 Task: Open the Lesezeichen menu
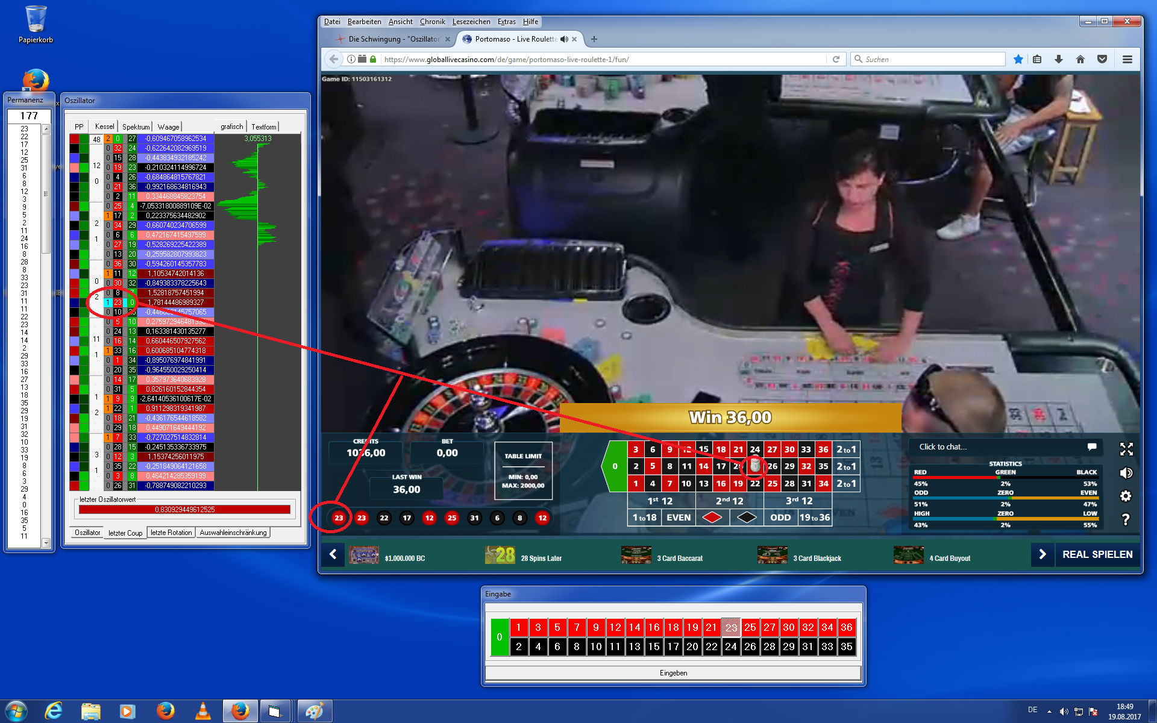(471, 22)
